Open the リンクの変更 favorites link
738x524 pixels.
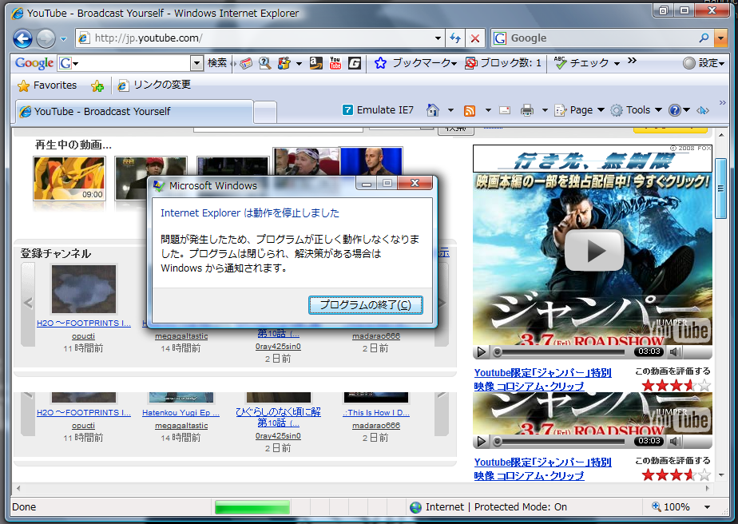(154, 85)
